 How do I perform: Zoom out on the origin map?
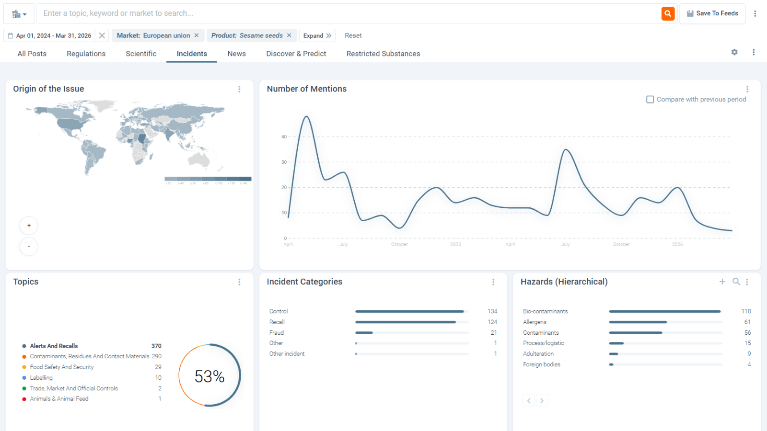point(29,247)
